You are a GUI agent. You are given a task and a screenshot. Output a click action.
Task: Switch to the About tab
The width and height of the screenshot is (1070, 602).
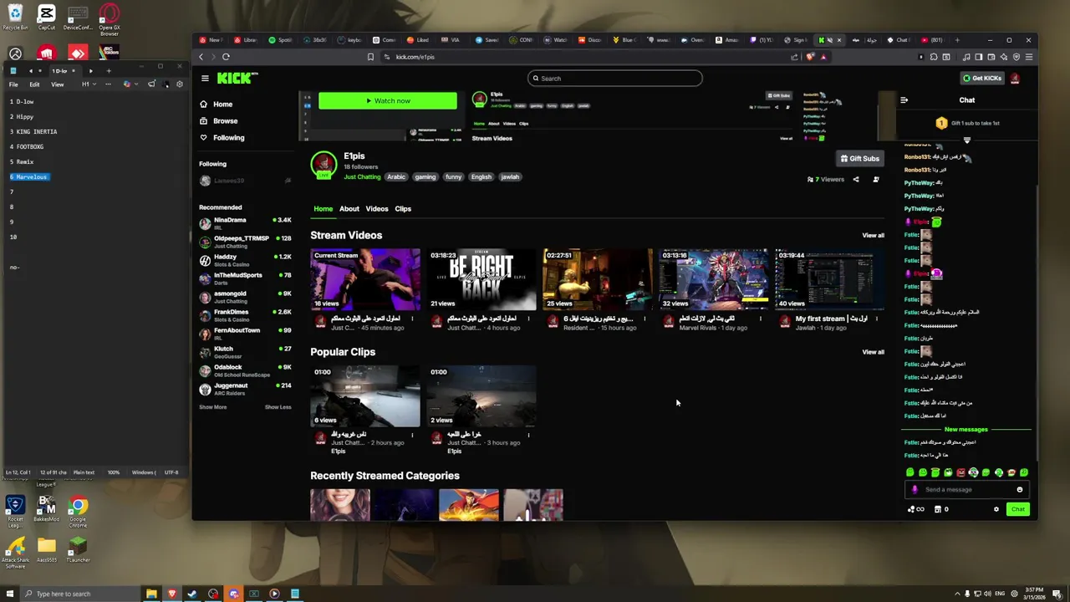[x=349, y=209]
